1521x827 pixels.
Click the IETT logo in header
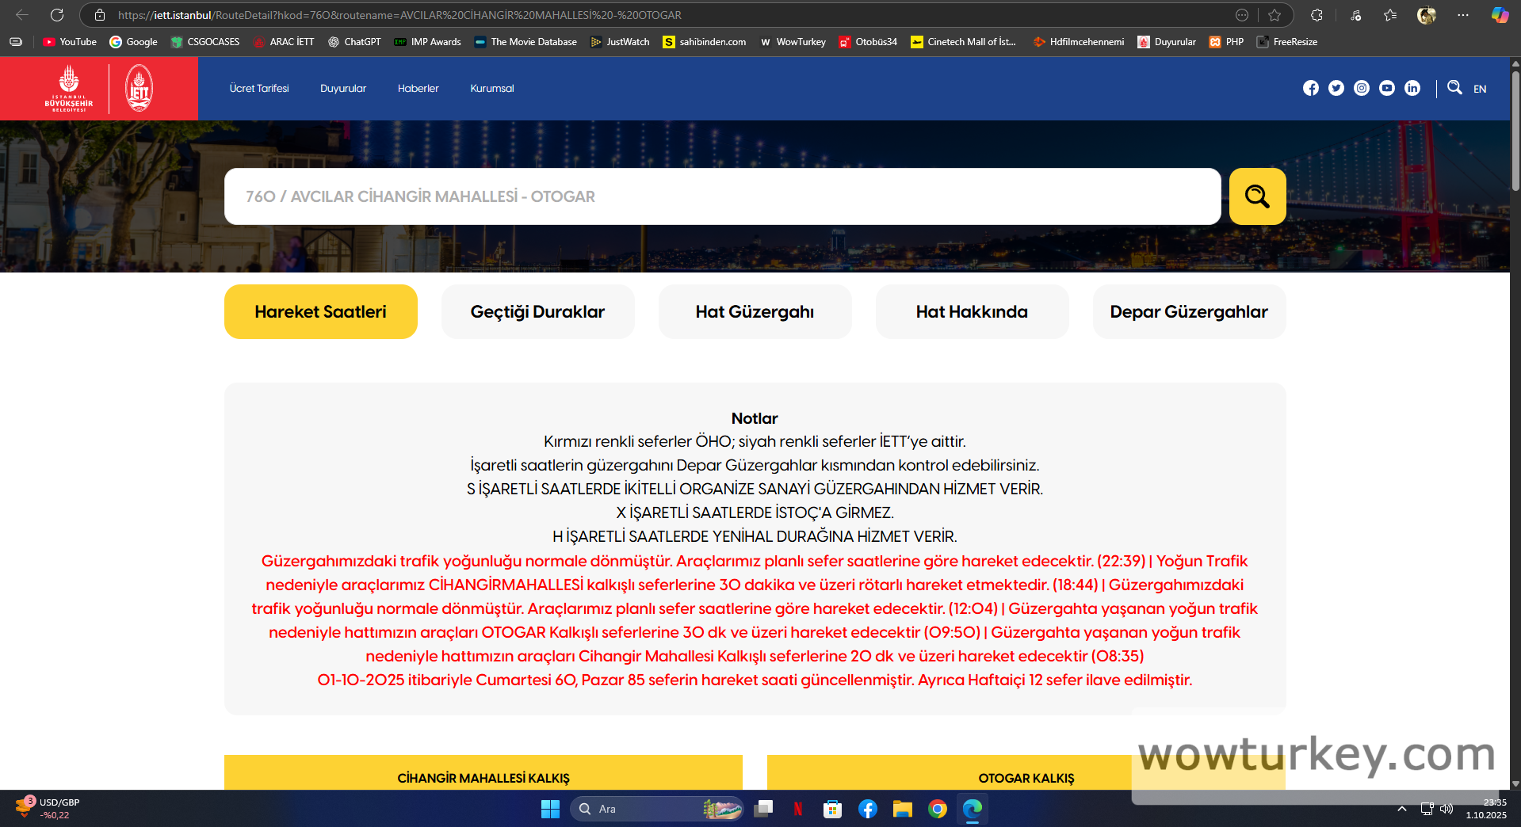[139, 88]
